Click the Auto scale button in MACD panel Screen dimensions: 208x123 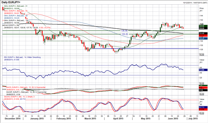pyautogui.click(x=202, y=94)
